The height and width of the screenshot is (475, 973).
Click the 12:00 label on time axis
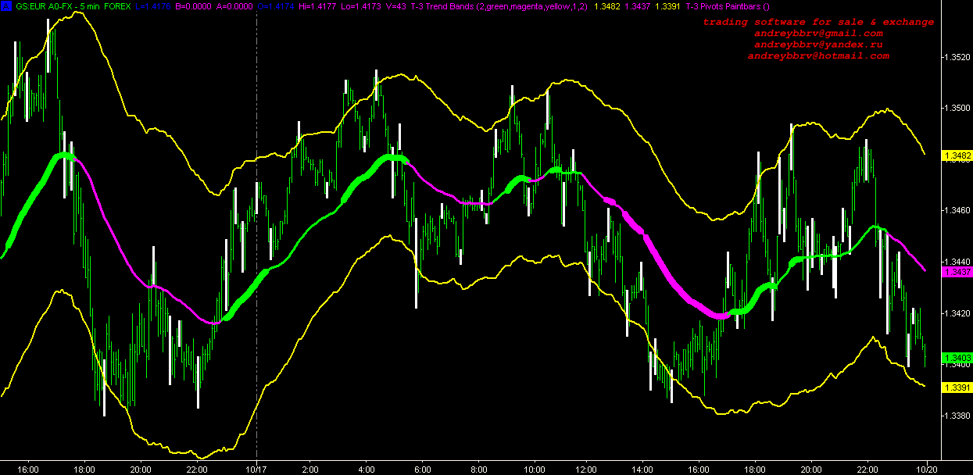coord(586,469)
